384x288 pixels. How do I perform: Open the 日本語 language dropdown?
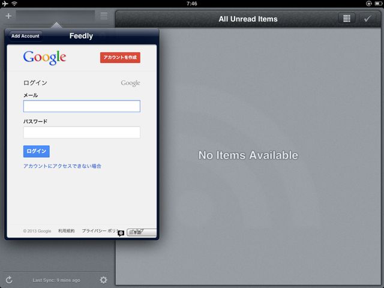[142, 232]
